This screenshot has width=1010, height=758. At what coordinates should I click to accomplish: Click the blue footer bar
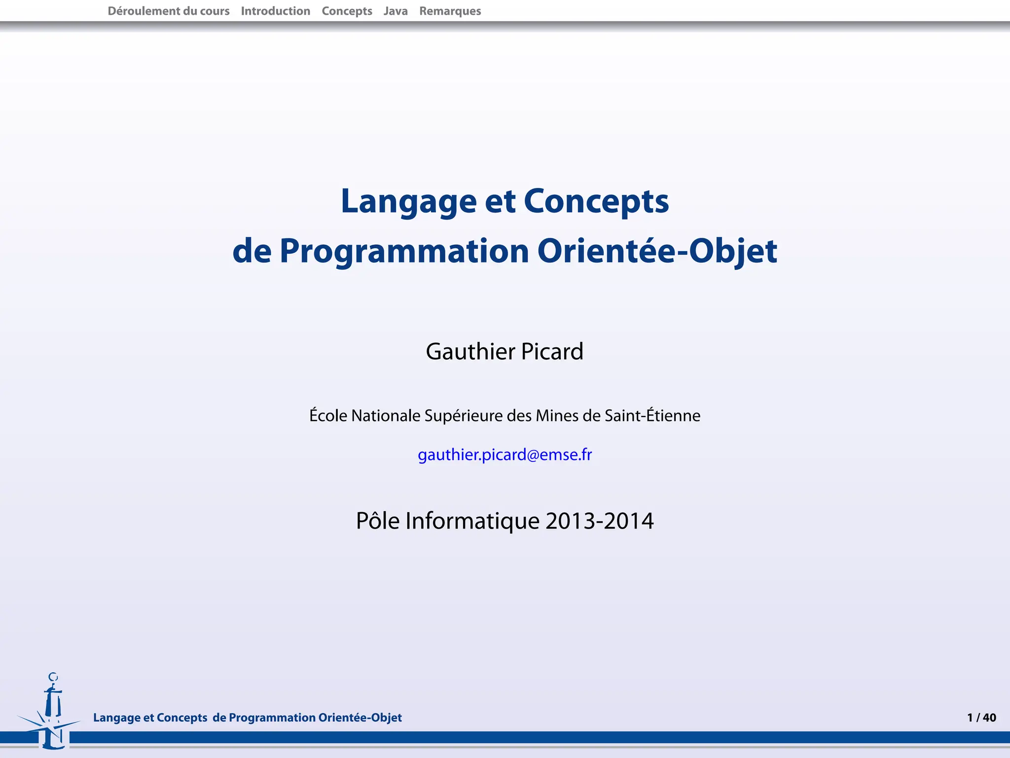click(542, 737)
